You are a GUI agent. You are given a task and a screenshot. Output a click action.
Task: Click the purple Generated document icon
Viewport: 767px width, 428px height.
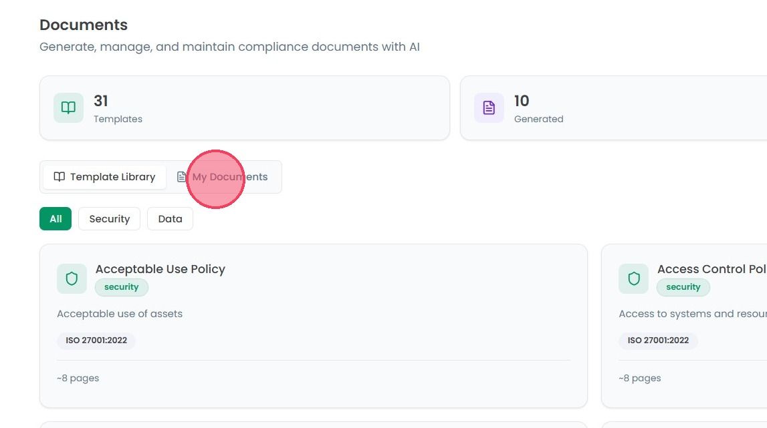click(x=489, y=108)
